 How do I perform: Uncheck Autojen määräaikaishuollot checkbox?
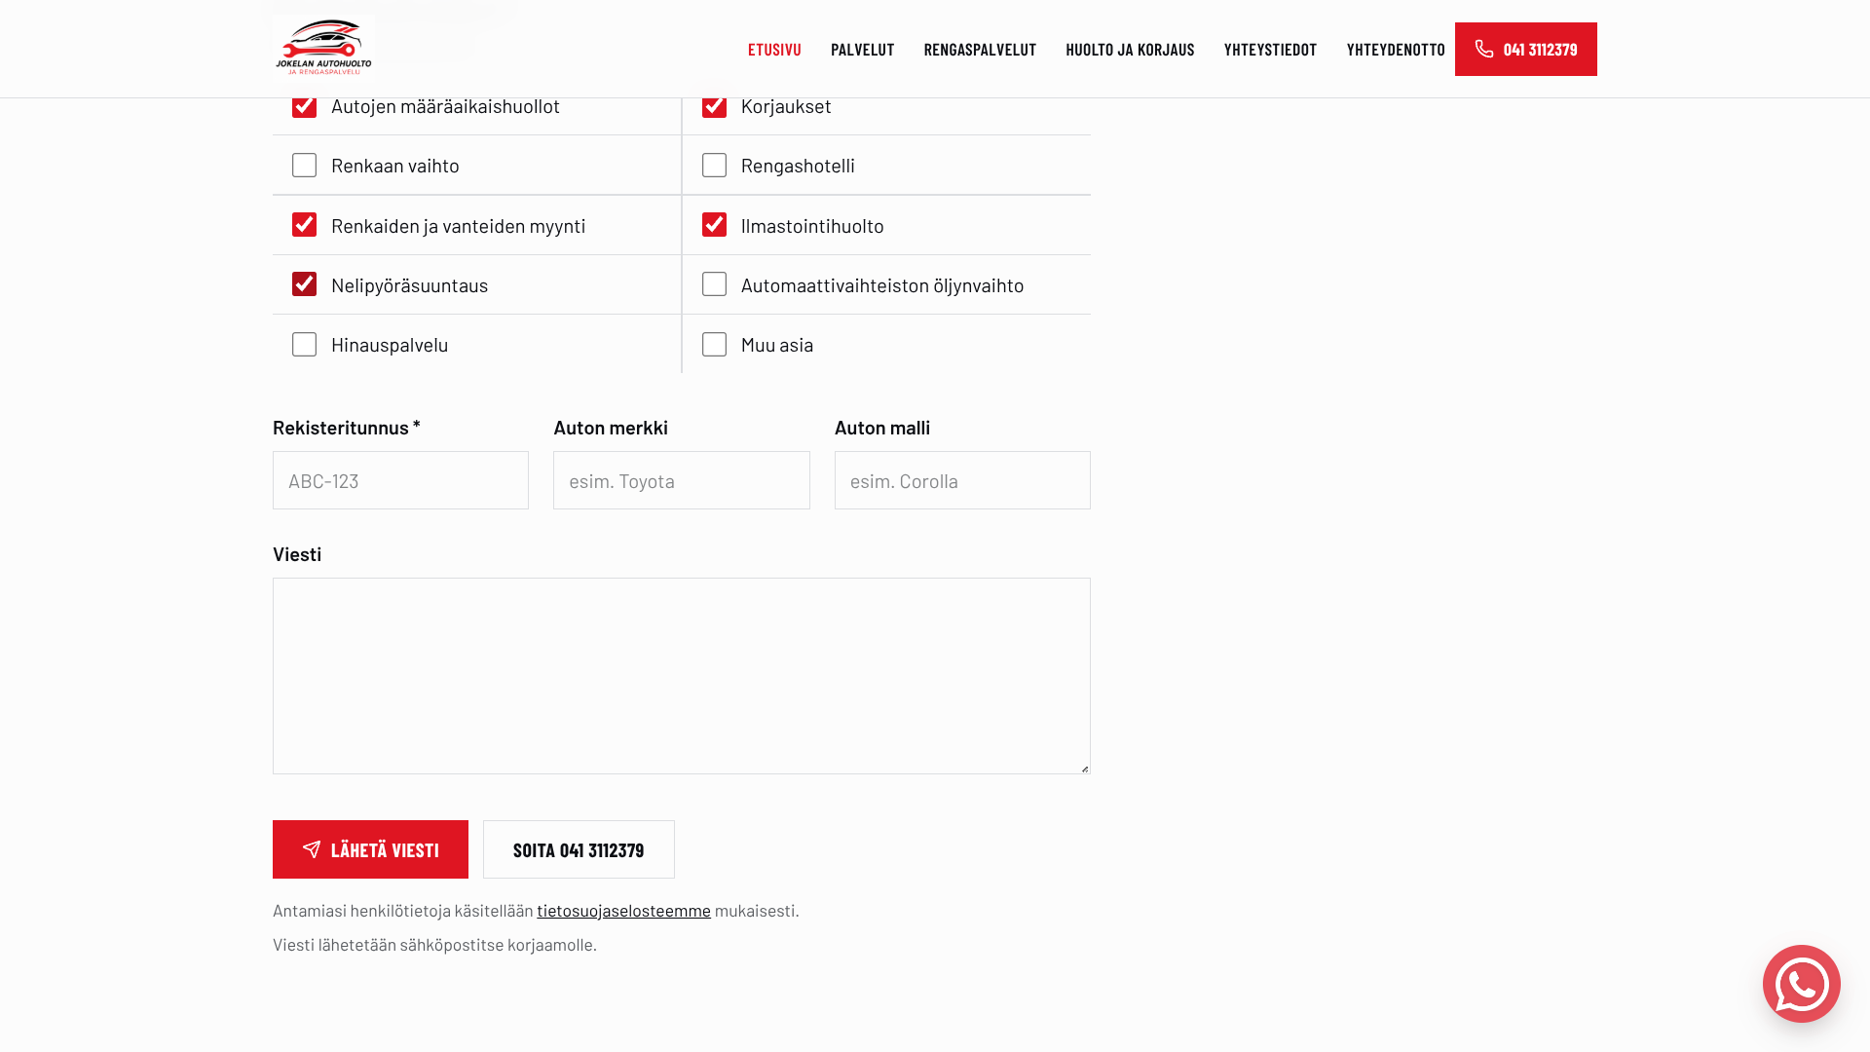(x=304, y=105)
